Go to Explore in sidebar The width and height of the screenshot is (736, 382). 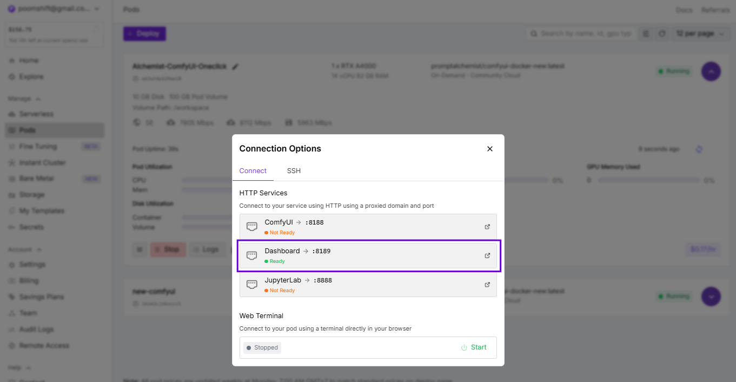(31, 77)
